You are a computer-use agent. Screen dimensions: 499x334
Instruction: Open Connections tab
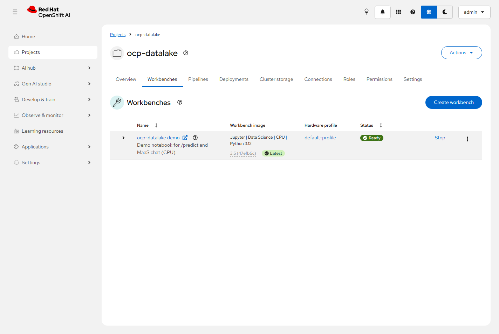[x=318, y=79]
